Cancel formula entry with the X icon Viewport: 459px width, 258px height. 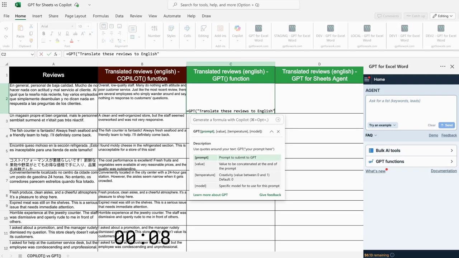(x=41, y=54)
